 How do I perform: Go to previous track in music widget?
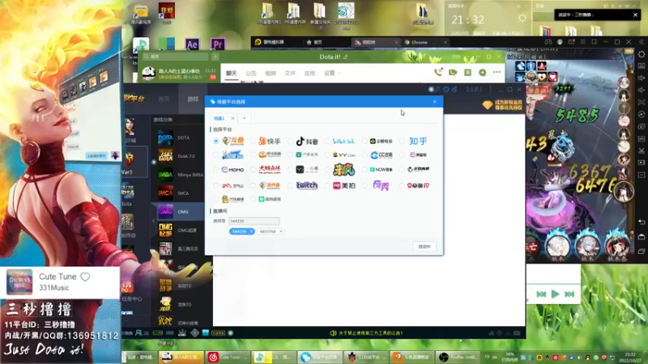(541, 294)
